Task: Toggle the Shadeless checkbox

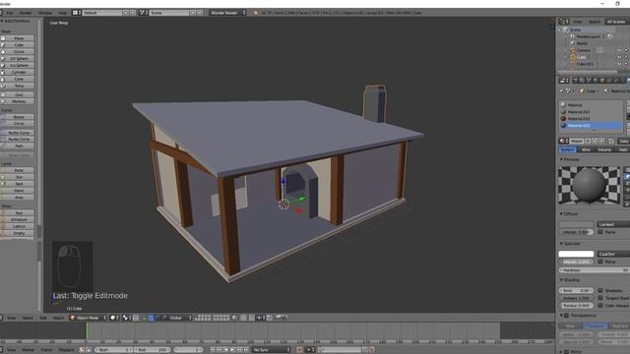Action: point(600,290)
